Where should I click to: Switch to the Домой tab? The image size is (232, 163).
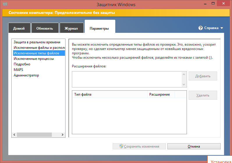tap(19, 28)
